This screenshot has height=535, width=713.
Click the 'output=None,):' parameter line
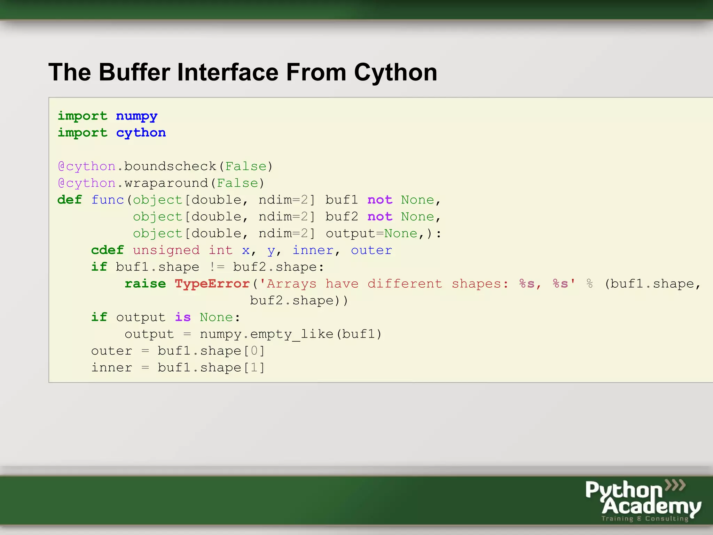287,233
